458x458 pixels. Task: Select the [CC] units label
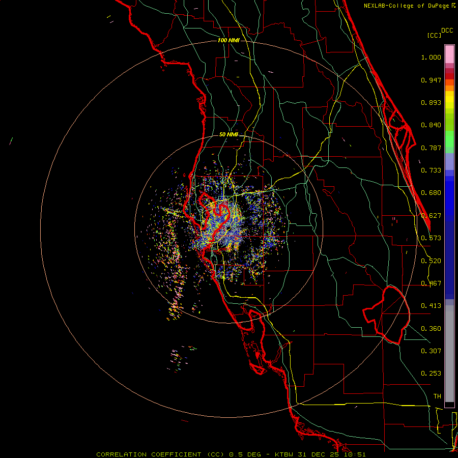(434, 35)
